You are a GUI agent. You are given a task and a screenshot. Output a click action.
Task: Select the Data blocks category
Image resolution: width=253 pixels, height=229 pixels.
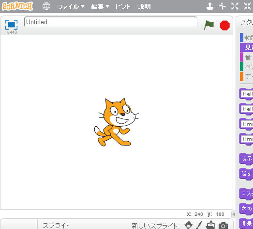click(x=246, y=76)
